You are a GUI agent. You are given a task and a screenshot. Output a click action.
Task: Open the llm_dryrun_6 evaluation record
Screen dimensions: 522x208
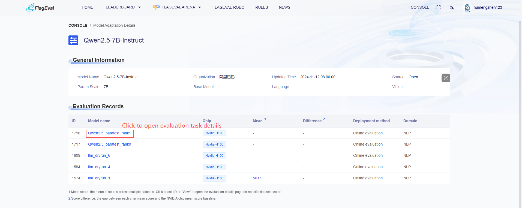[99, 155]
